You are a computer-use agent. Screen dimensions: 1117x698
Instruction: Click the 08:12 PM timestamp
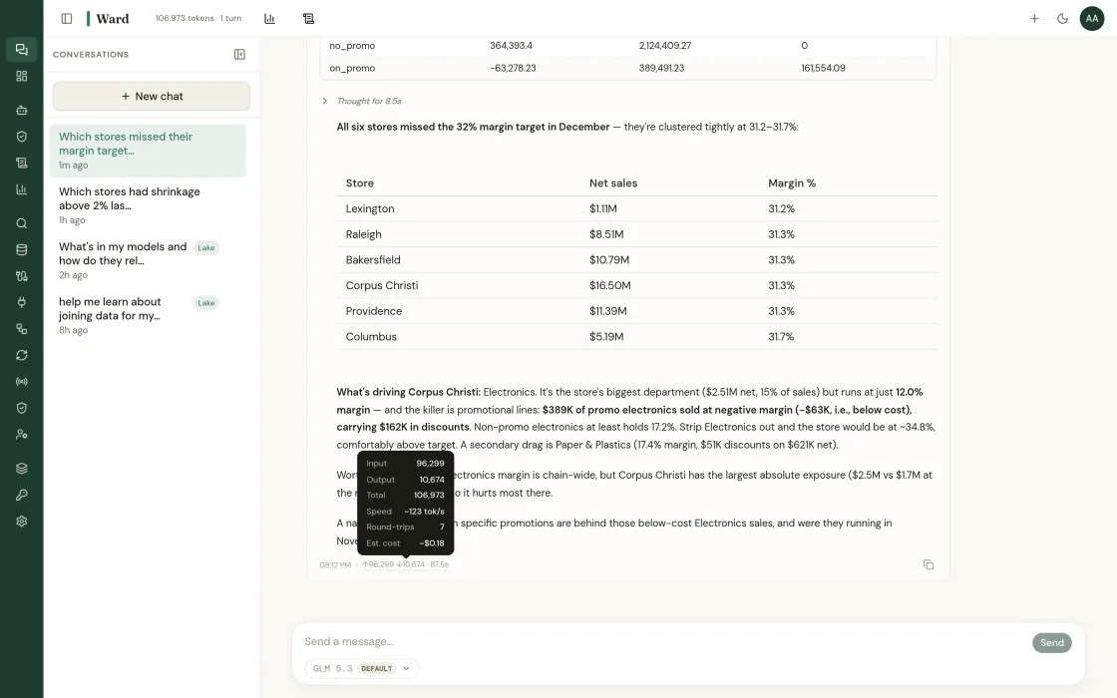[x=335, y=564]
